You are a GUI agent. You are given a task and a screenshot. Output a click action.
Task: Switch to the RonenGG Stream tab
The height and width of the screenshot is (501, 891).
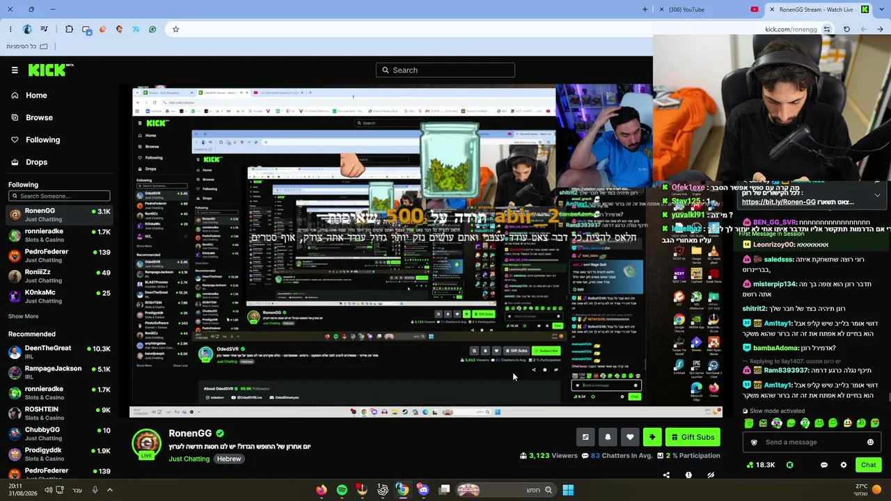tap(819, 10)
